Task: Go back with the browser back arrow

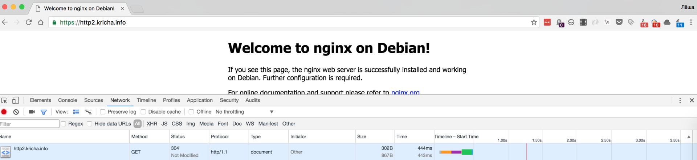Action: pos(5,22)
